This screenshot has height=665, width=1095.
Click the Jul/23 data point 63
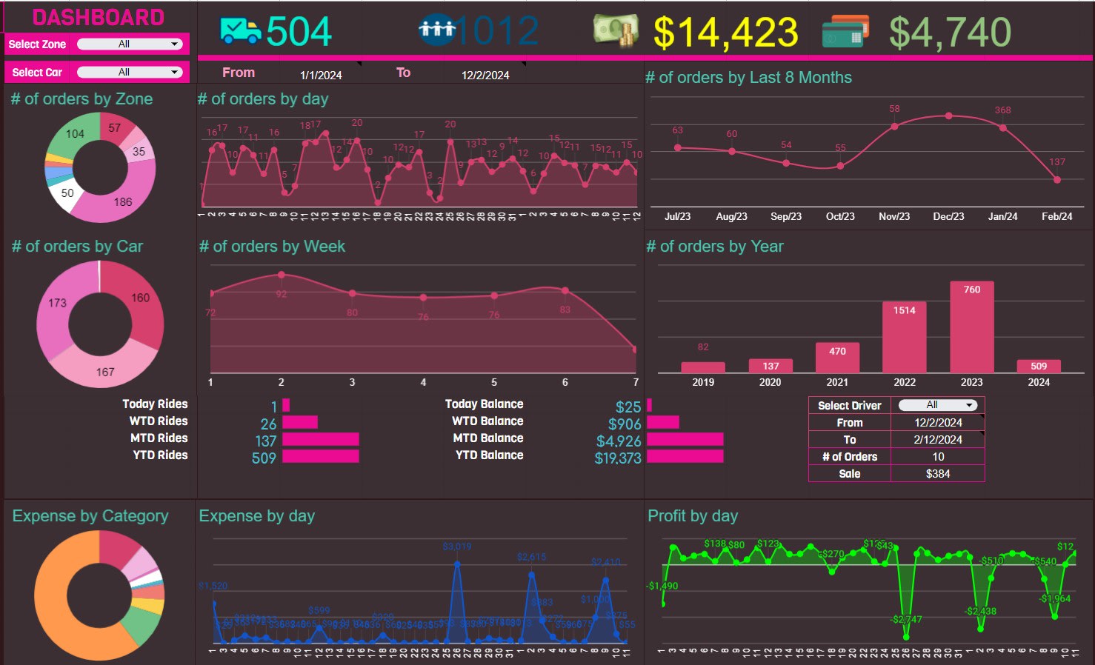pyautogui.click(x=677, y=147)
